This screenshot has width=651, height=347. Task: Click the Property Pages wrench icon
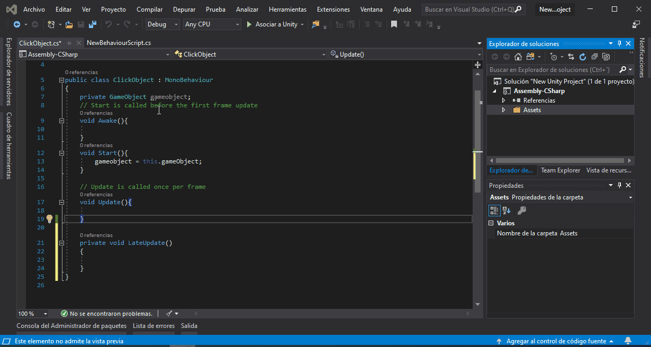pos(521,211)
